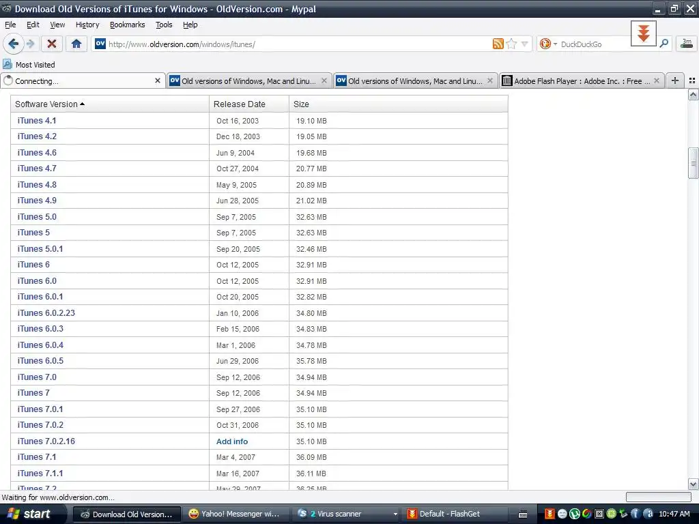This screenshot has width=699, height=524.
Task: Click the square gear system tray icon
Action: (x=599, y=514)
